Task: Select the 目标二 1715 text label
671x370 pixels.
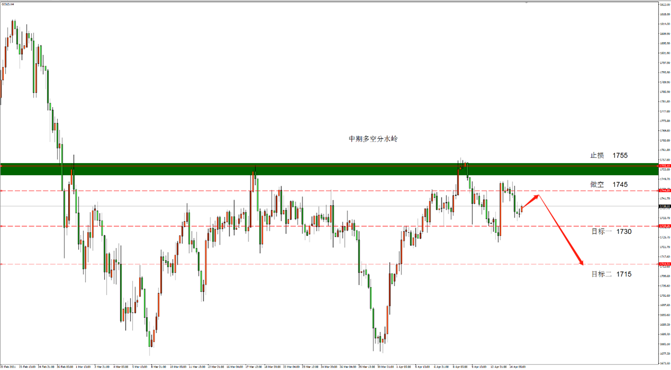Action: (x=611, y=274)
